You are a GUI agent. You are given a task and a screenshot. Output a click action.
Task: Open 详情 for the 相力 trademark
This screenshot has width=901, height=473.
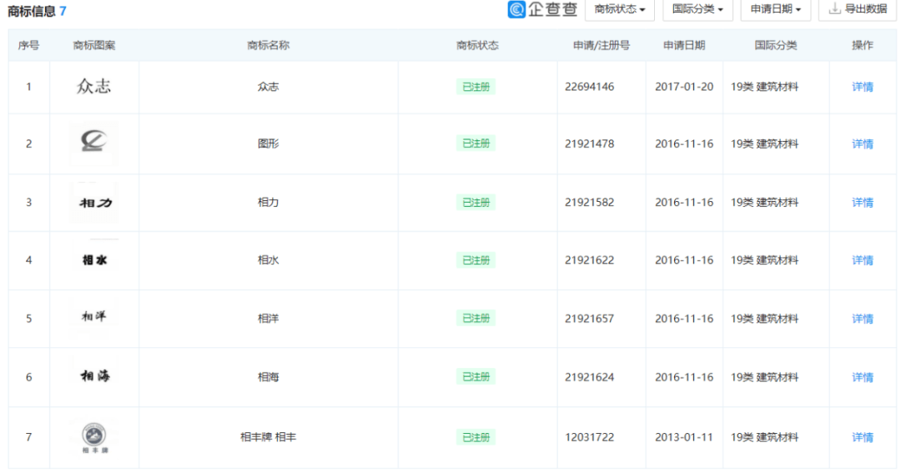coord(862,203)
